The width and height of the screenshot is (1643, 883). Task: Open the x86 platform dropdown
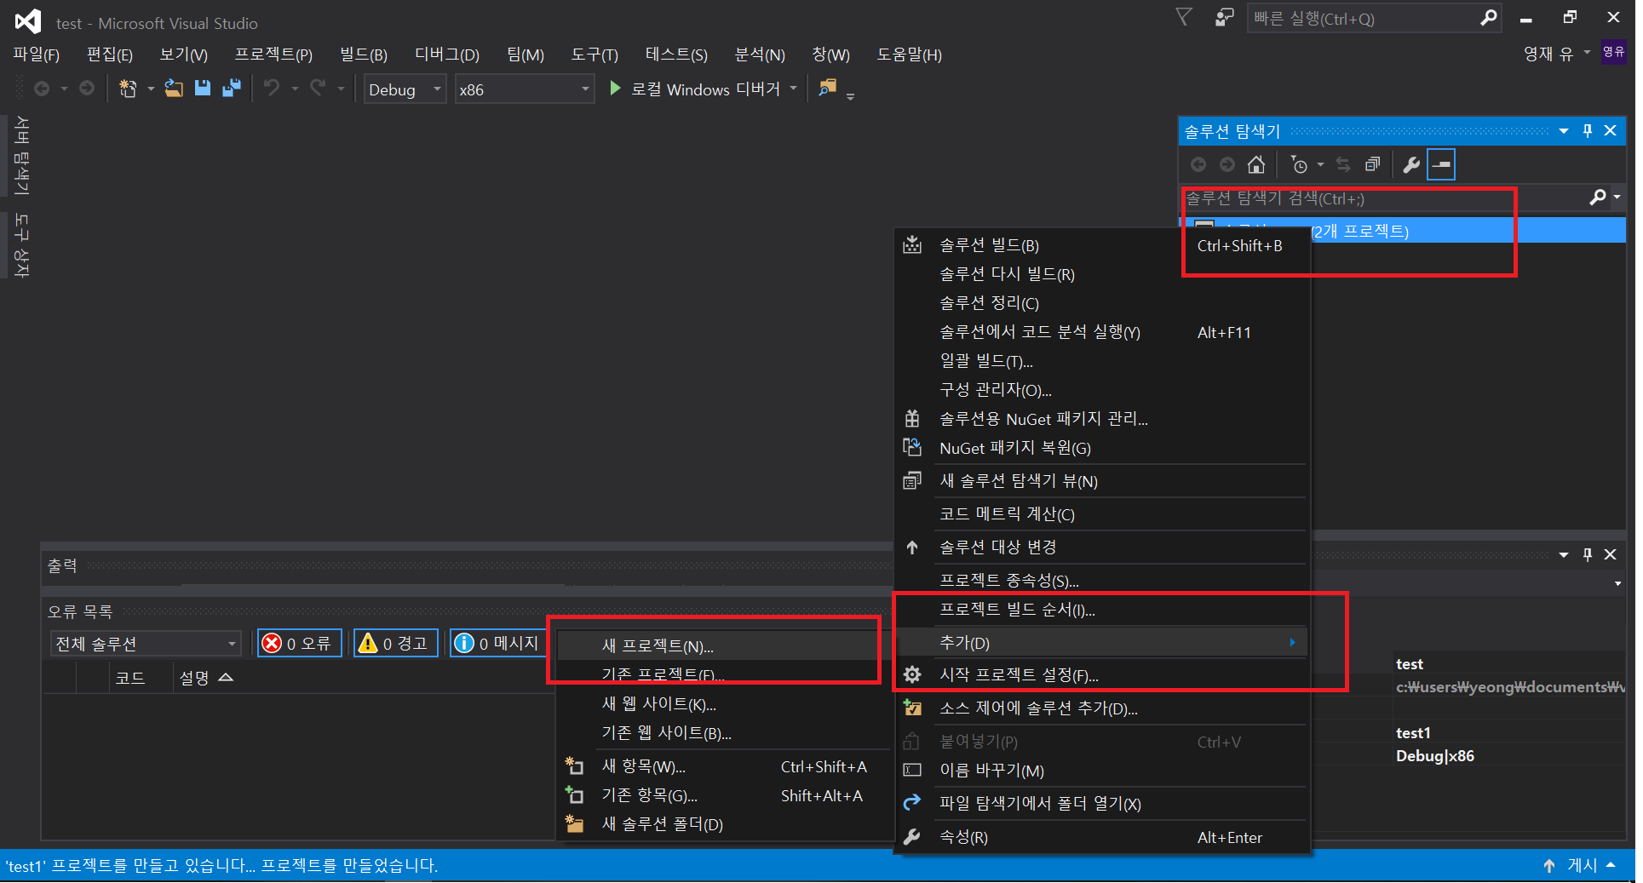tap(524, 89)
